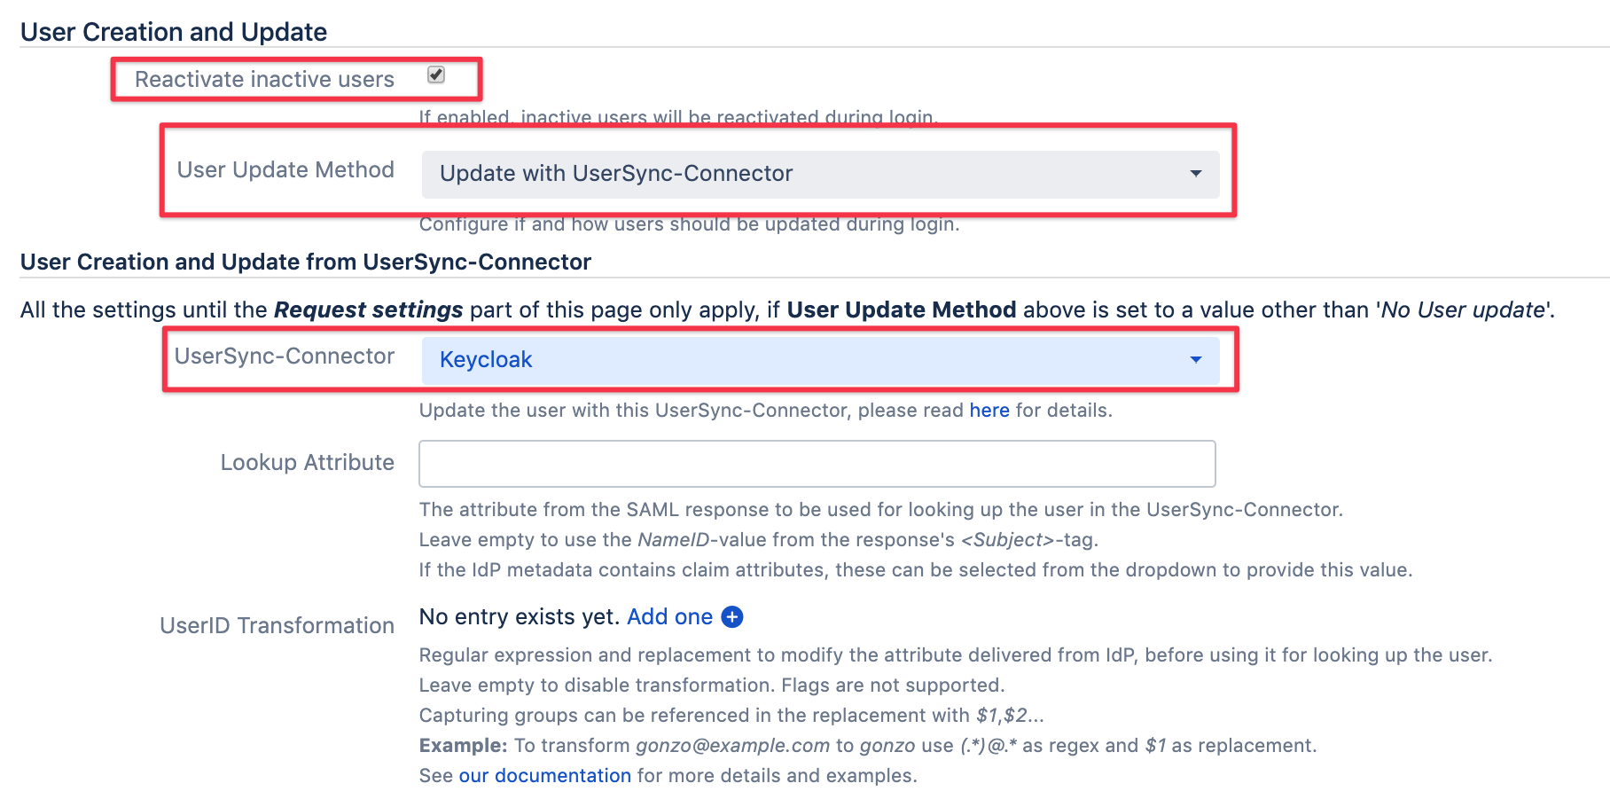Screen dimensions: 1610x807
Task: Click the plus icon beside Add one
Action: (732, 617)
